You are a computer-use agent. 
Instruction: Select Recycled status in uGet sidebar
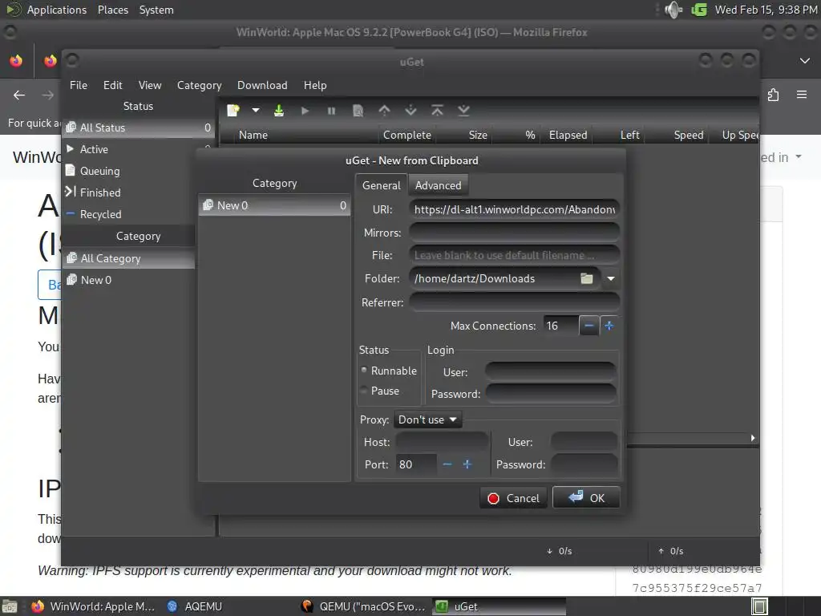tap(138, 214)
